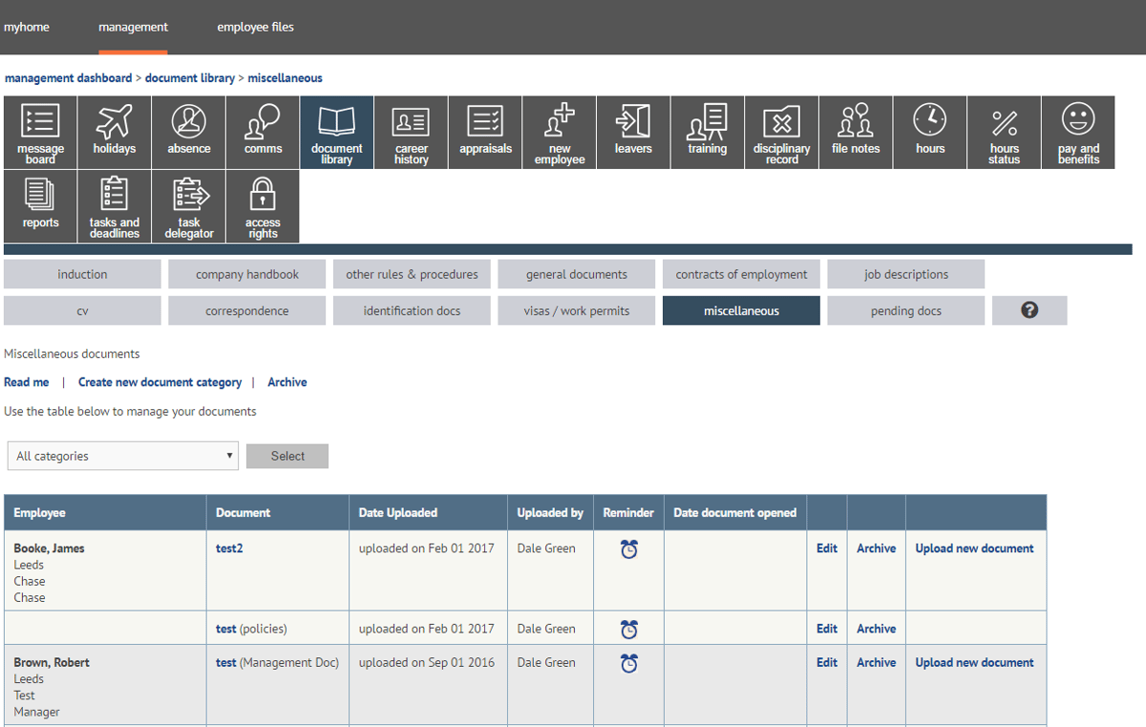Screen dimensions: 1146x727
Task: Open the test2 document link
Action: tap(229, 549)
